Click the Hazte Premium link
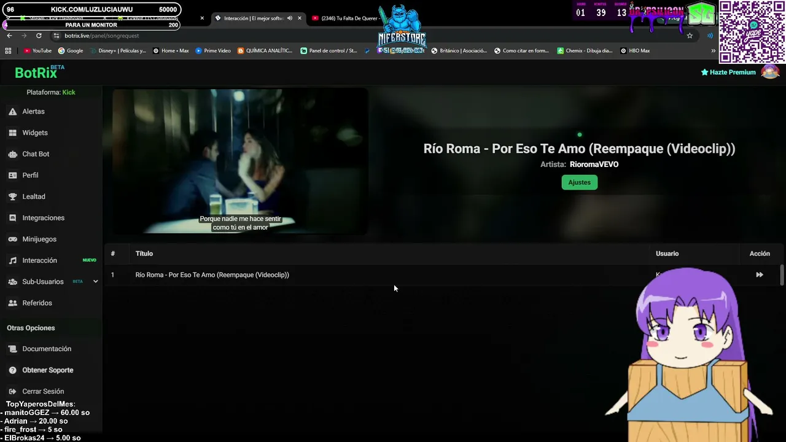Viewport: 786px width, 442px height. (x=728, y=72)
